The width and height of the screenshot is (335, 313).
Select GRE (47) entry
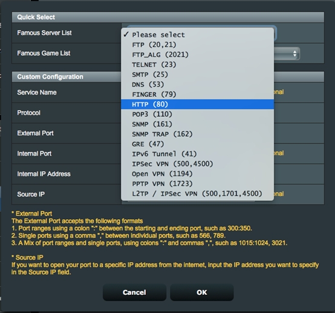197,143
